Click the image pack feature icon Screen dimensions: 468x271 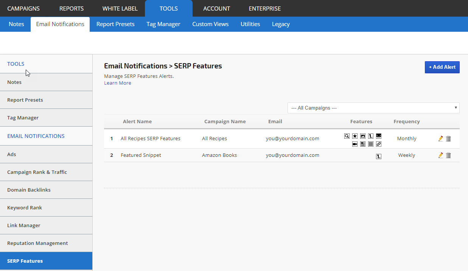363,136
